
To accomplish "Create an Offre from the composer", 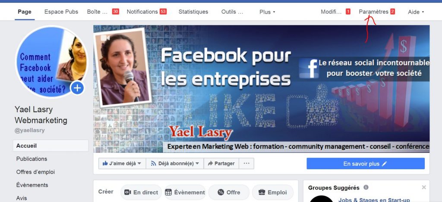I will click(229, 193).
